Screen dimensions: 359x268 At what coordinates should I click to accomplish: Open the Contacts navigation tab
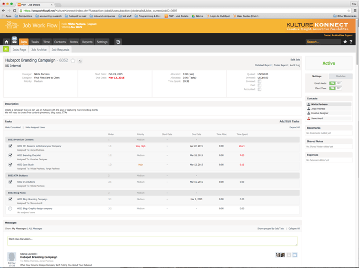[60, 42]
